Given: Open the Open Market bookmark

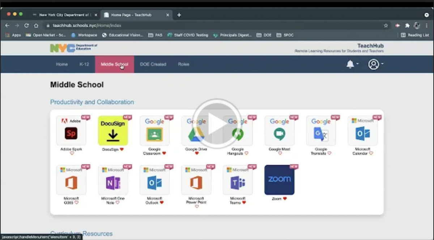Looking at the screenshot, I should pos(46,35).
